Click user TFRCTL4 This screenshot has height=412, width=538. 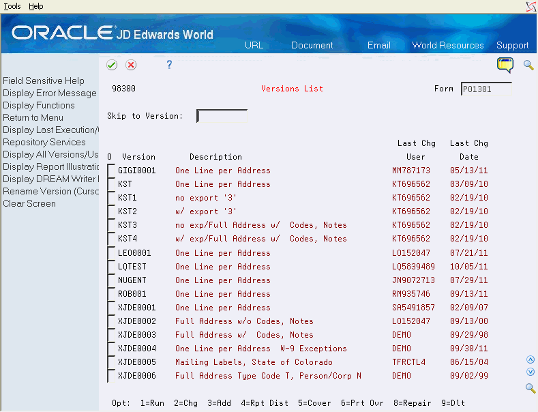[408, 362]
